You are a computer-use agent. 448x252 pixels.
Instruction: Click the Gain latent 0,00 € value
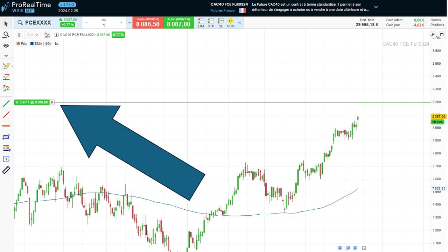click(419, 20)
